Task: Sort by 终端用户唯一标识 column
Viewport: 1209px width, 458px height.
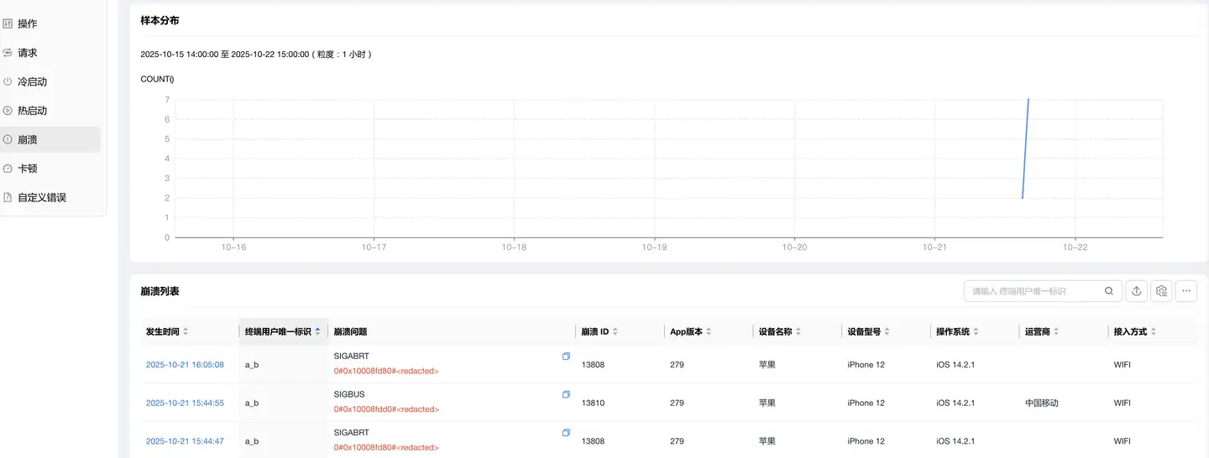Action: pos(317,332)
